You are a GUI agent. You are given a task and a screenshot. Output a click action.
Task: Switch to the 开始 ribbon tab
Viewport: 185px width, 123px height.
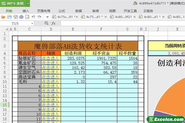tap(9, 11)
